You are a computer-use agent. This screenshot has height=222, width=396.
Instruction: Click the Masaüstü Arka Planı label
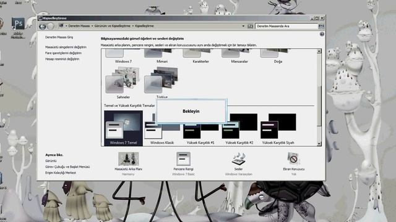pyautogui.click(x=128, y=169)
